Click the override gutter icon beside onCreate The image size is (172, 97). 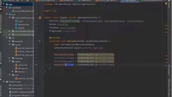tap(40, 41)
